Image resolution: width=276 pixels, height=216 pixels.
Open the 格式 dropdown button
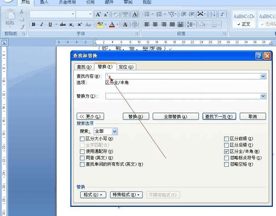(93, 195)
